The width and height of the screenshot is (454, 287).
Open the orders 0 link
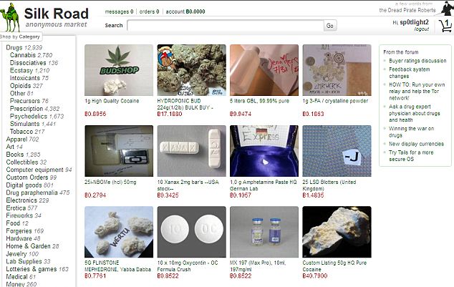click(x=149, y=11)
